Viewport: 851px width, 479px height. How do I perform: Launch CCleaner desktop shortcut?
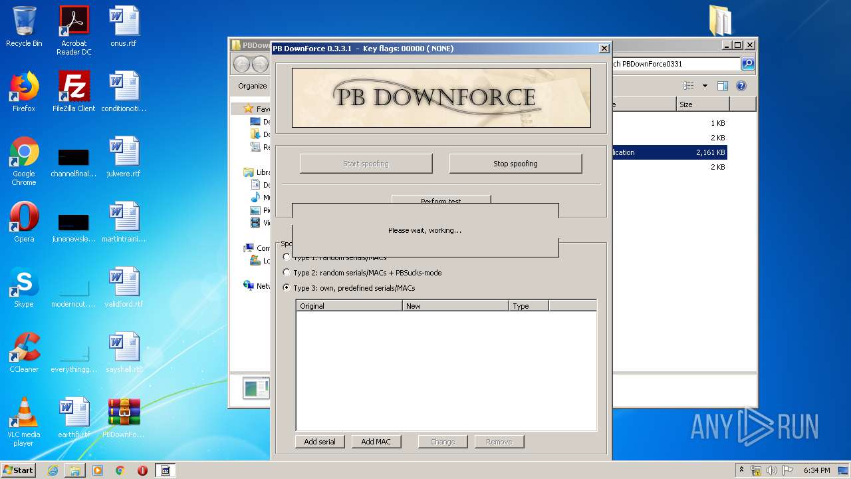[x=24, y=353]
